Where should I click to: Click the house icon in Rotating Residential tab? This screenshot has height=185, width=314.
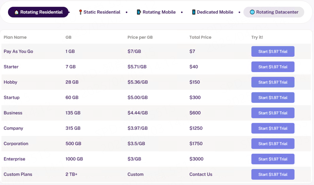17,12
